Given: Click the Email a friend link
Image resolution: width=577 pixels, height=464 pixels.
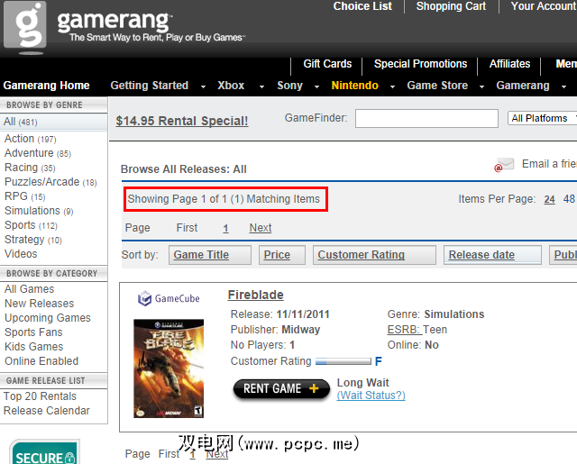Looking at the screenshot, I should [549, 164].
